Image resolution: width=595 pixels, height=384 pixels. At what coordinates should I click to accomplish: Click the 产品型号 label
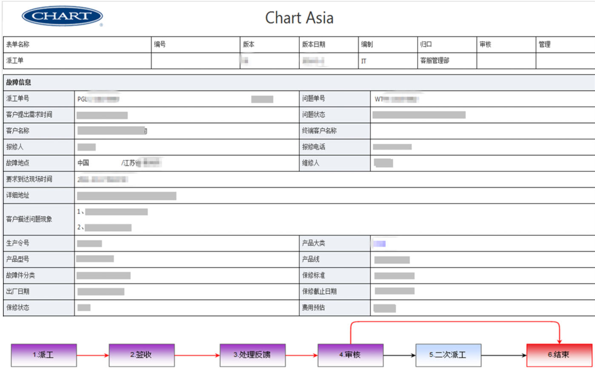coord(17,260)
